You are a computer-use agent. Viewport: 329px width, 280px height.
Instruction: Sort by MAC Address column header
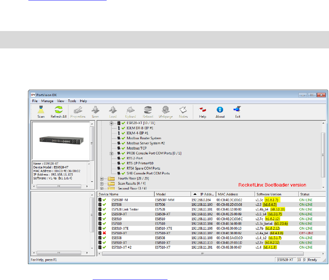tap(236, 194)
